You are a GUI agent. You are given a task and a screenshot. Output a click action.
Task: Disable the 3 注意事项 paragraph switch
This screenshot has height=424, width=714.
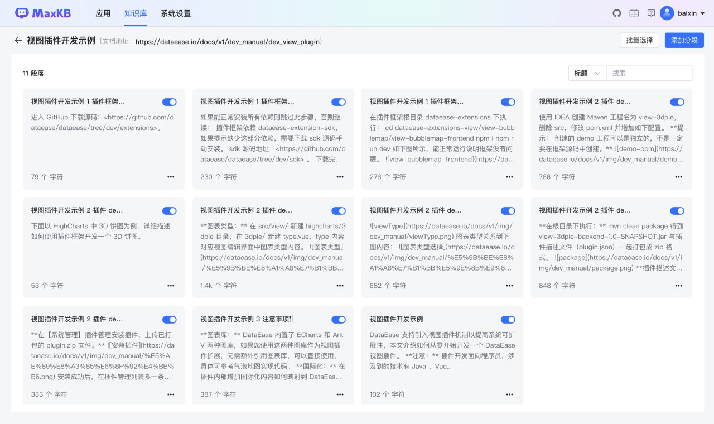[339, 320]
